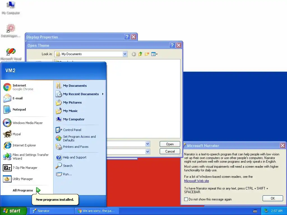The width and height of the screenshot is (287, 215).
Task: Open the View Menu dropdown button
Action: [x=154, y=54]
